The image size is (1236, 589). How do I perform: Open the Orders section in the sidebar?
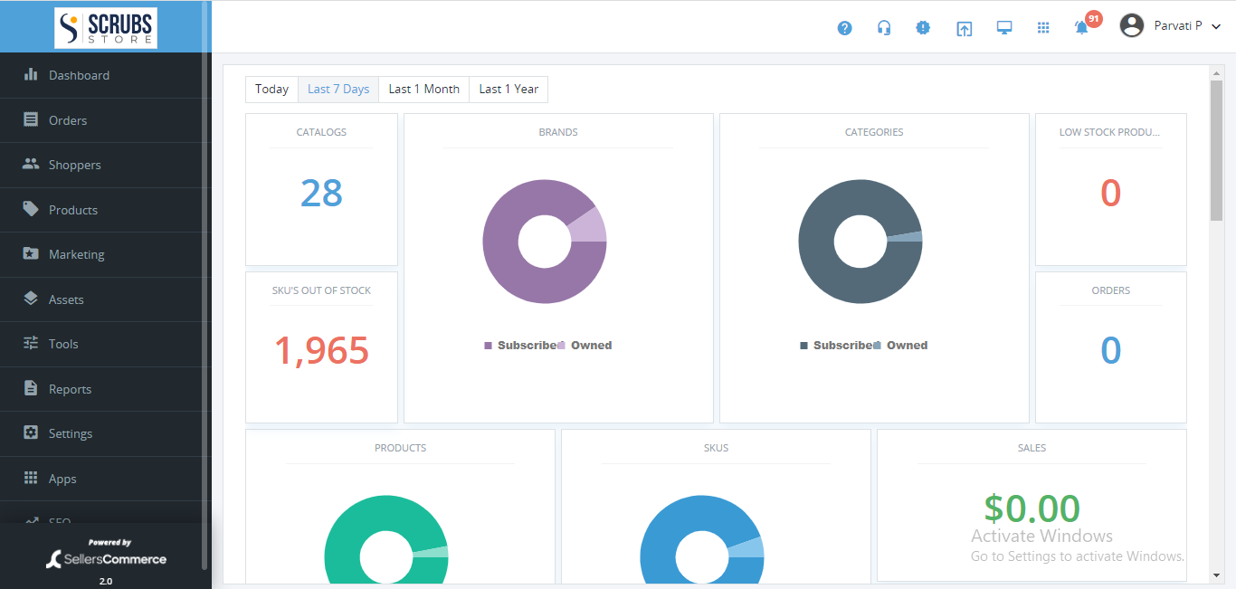point(68,119)
